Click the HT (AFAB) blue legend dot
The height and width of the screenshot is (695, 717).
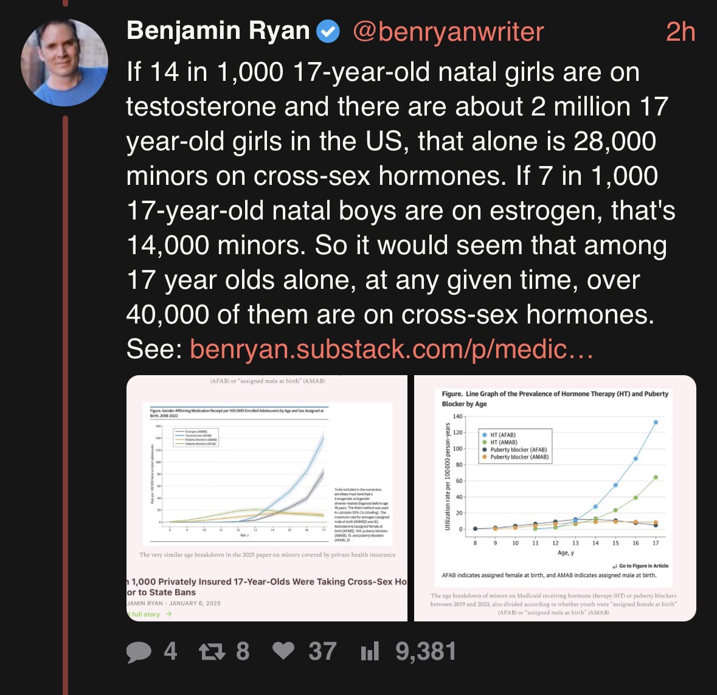pos(484,435)
